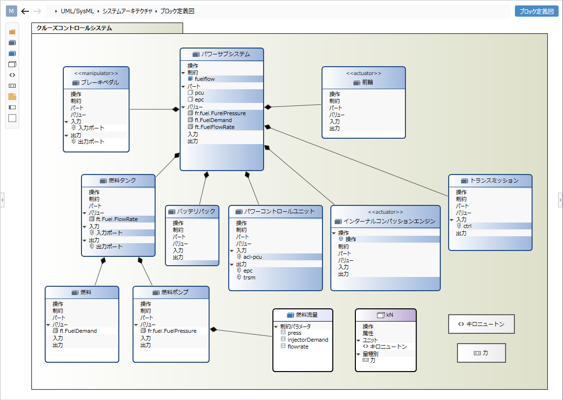Click the block icon of パワーサブシステム header

tap(196, 54)
